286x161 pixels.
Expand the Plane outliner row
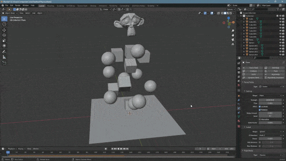point(244,40)
